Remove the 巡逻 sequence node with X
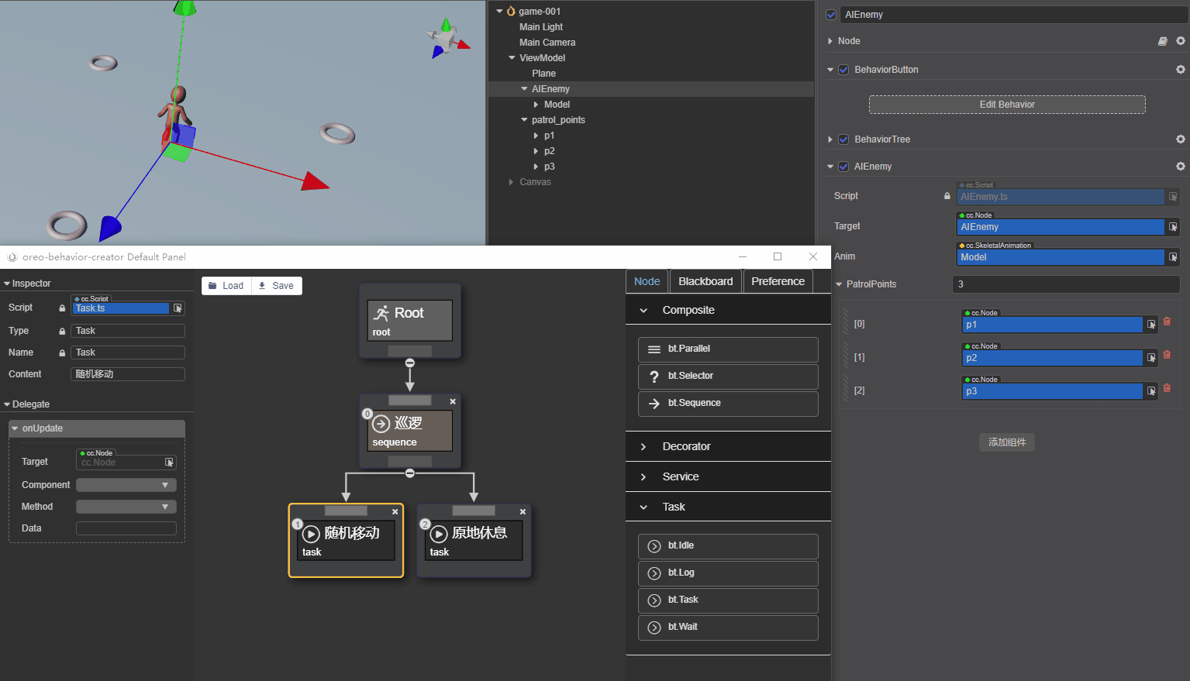This screenshot has height=681, width=1190. coord(453,401)
